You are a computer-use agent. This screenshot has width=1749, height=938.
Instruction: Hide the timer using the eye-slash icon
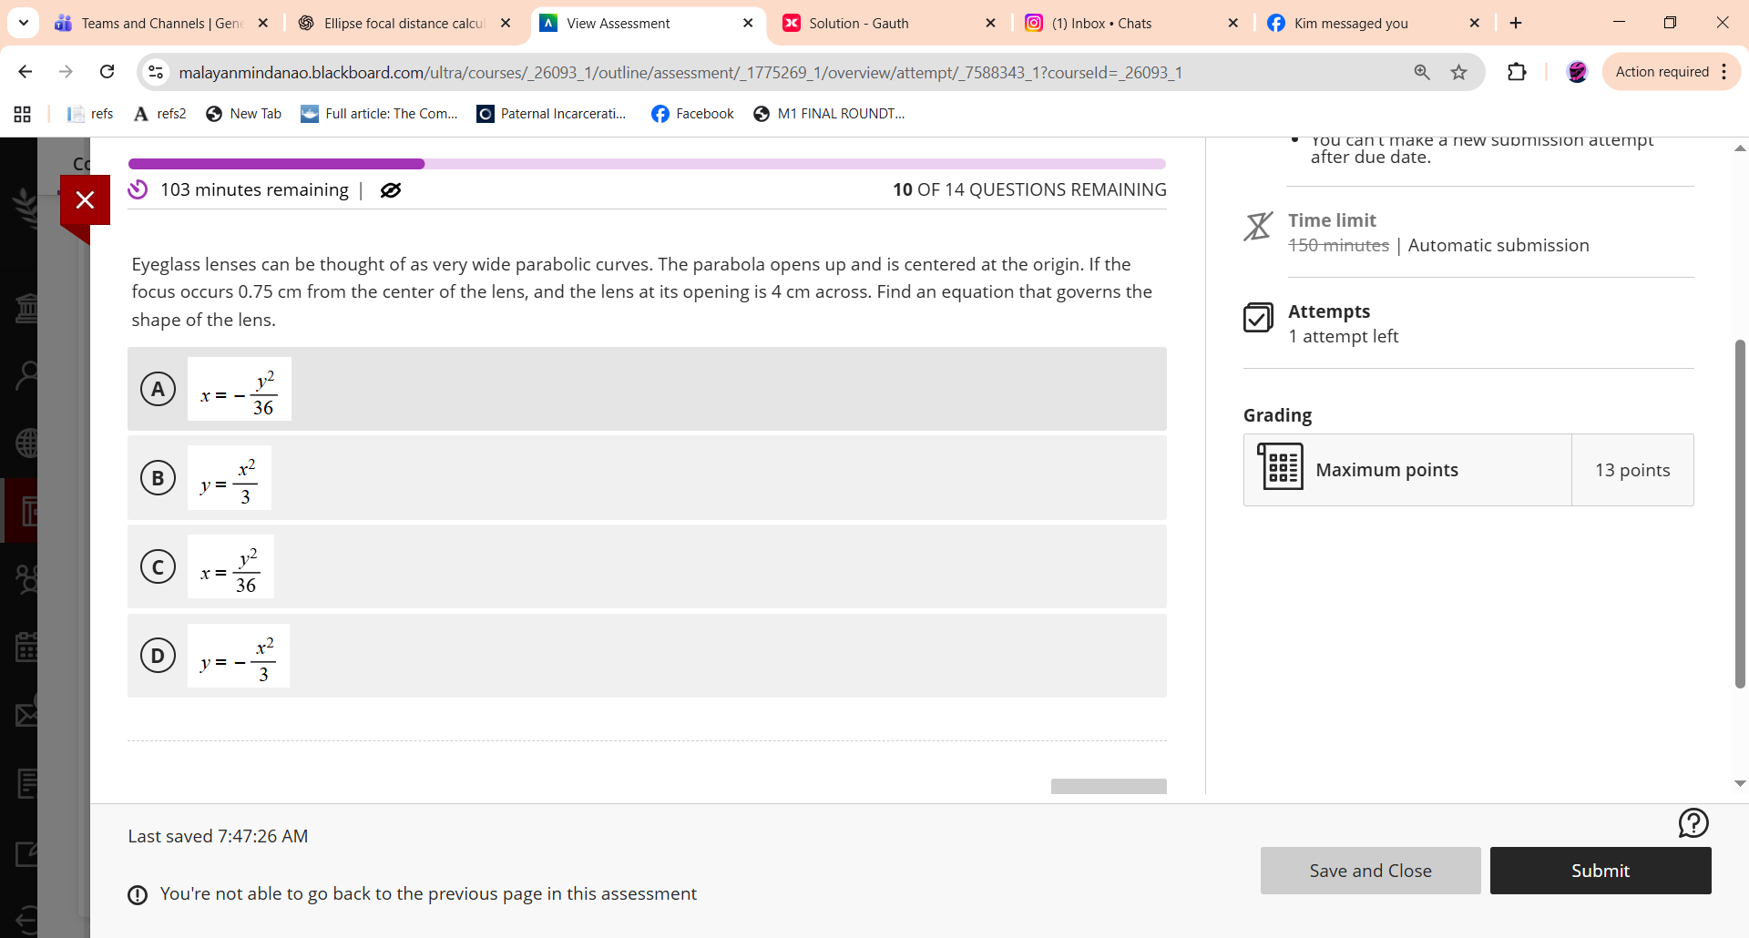(390, 190)
